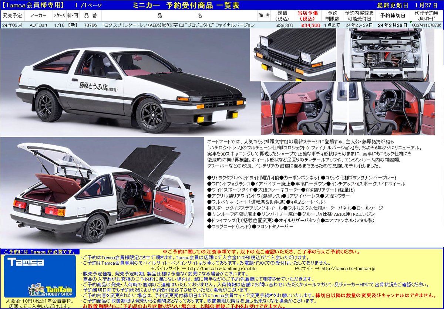
Task: Click the JAN code 0067411078786 cell
Action: pyautogui.click(x=427, y=25)
